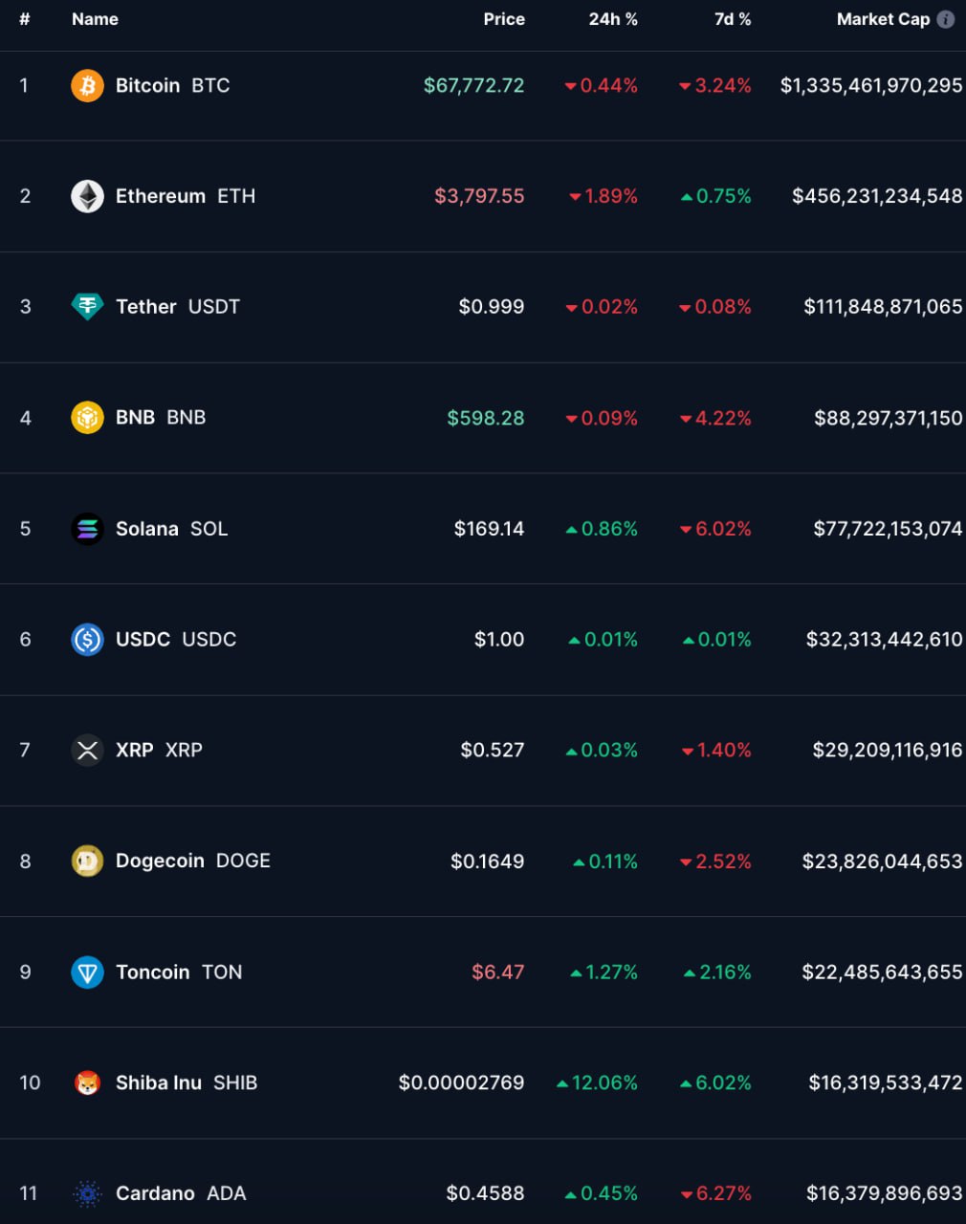The height and width of the screenshot is (1224, 966).
Task: Click the XRP logo icon
Action: pyautogui.click(x=87, y=750)
